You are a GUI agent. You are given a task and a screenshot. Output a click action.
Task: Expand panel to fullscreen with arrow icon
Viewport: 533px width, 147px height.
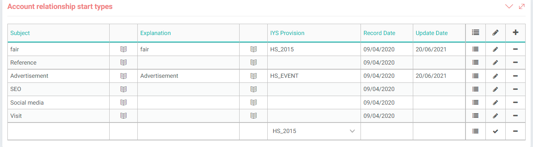point(522,7)
